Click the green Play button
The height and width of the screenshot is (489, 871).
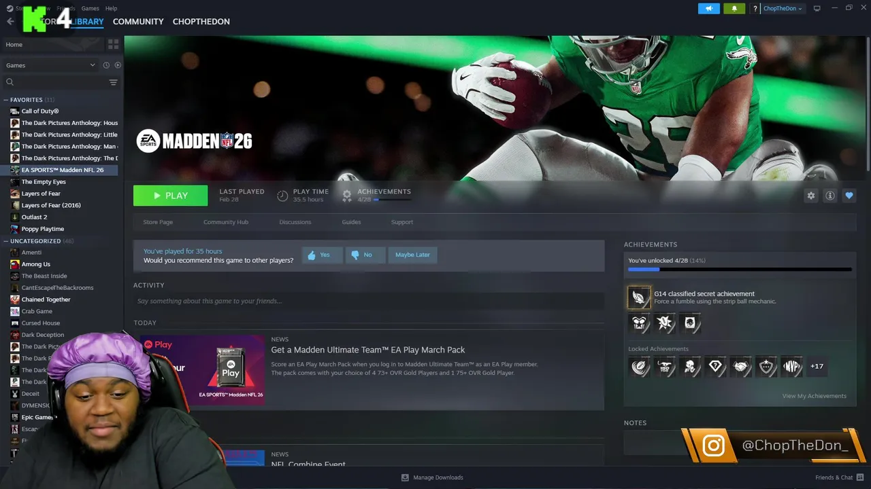170,196
